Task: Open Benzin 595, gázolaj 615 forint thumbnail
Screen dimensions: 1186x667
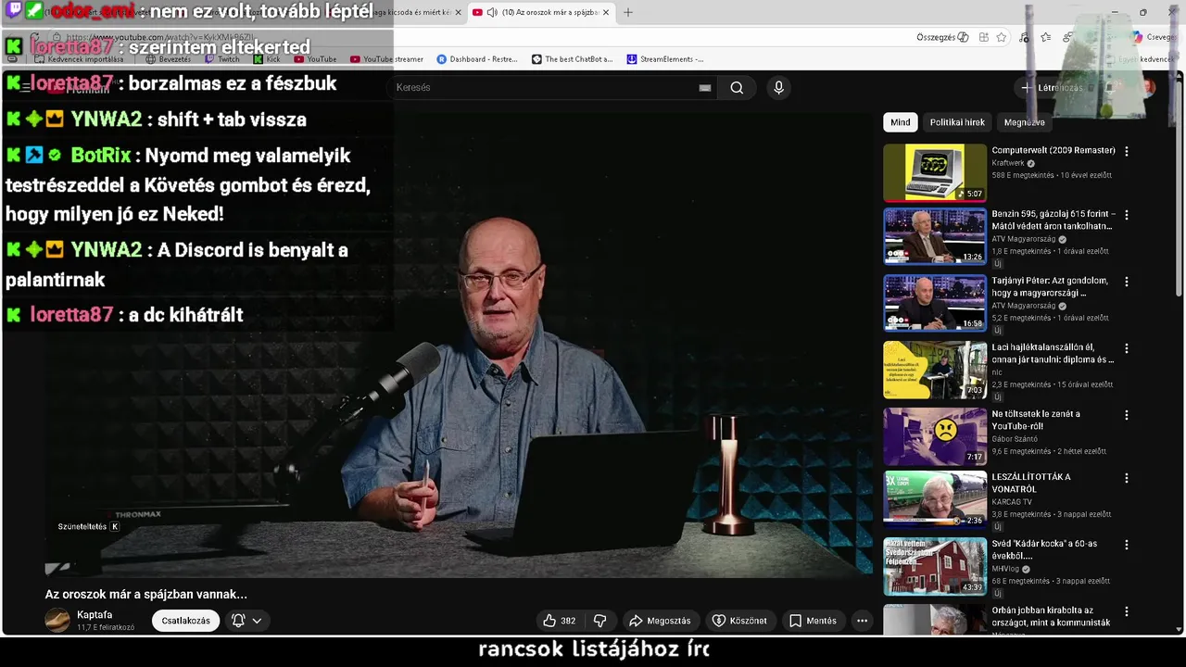Action: [x=935, y=236]
